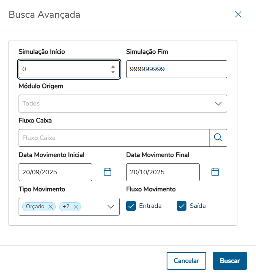Uncheck the Saída checkbox
The height and width of the screenshot is (275, 256).
coord(181,206)
